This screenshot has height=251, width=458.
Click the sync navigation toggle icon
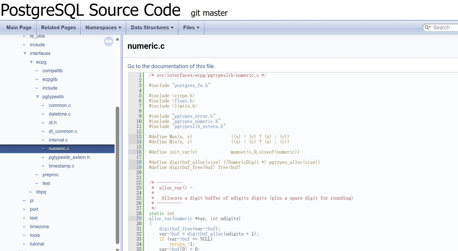(x=109, y=41)
